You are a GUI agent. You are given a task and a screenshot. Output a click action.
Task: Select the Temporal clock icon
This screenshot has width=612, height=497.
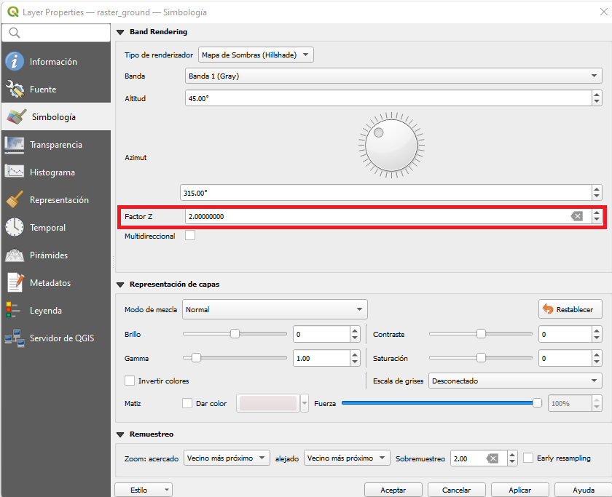(15, 228)
